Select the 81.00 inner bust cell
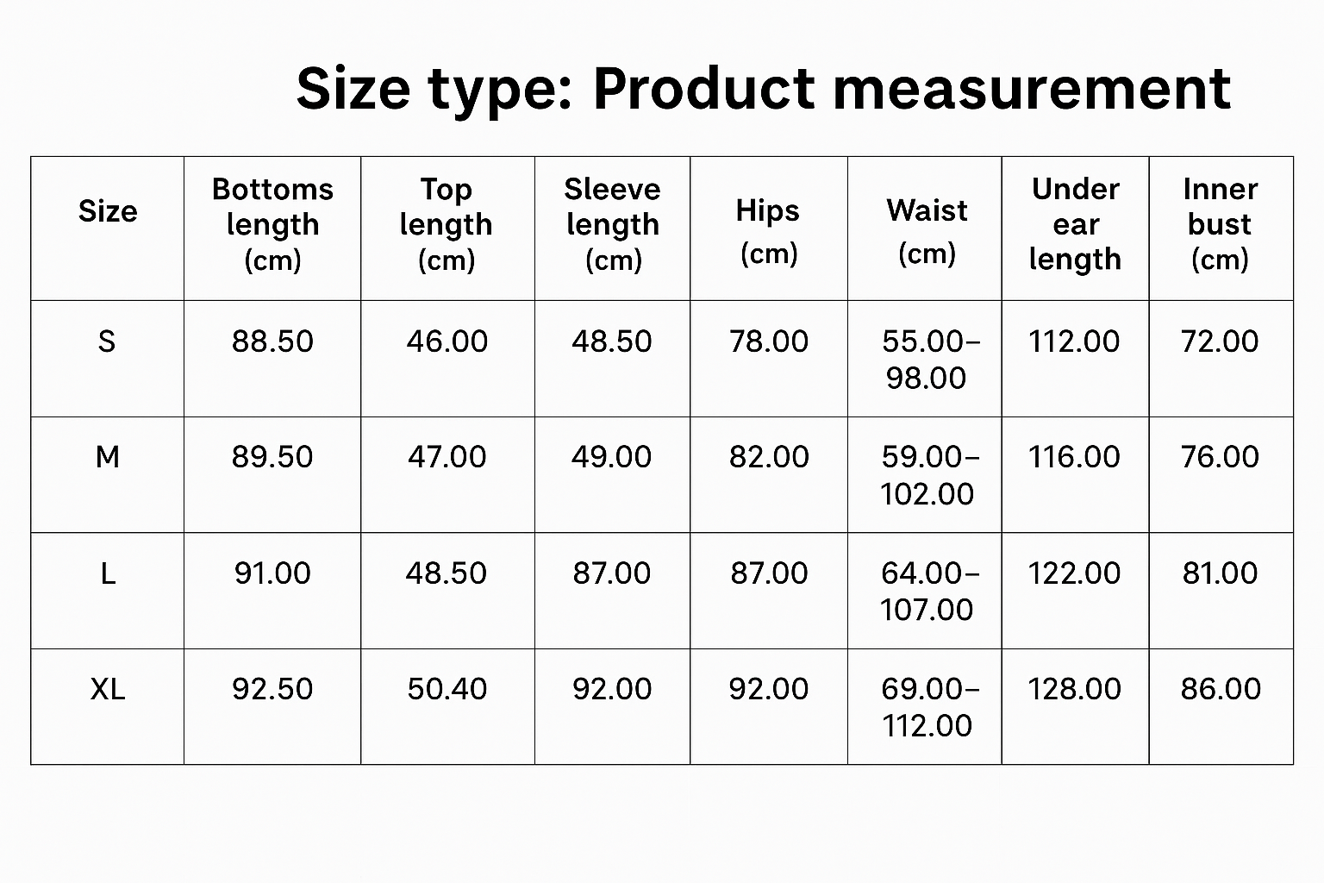The height and width of the screenshot is (883, 1324). (x=1220, y=573)
